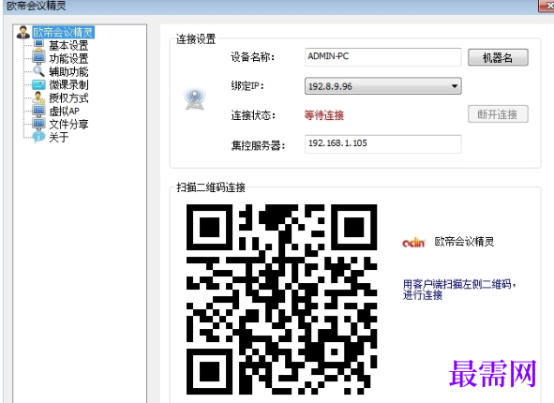Open the 微课录制 tree item
The height and width of the screenshot is (403, 554).
pos(68,84)
